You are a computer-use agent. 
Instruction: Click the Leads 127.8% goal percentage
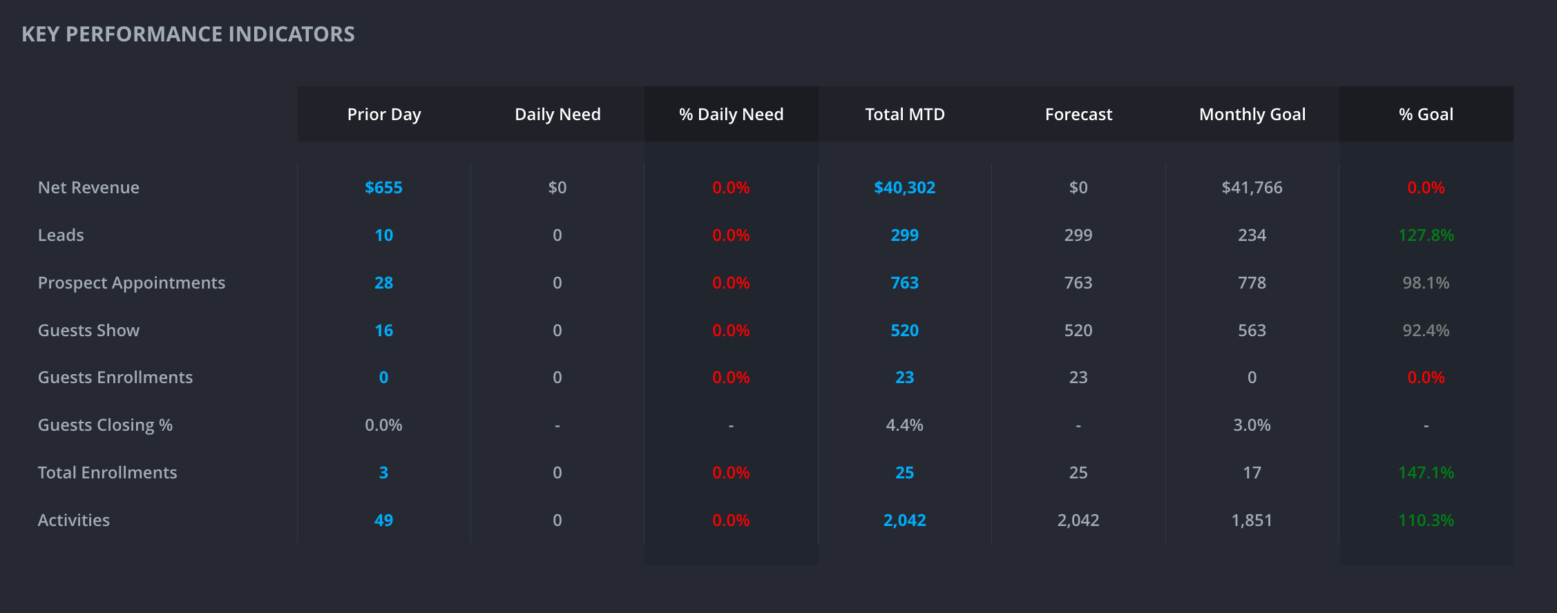pos(1426,235)
